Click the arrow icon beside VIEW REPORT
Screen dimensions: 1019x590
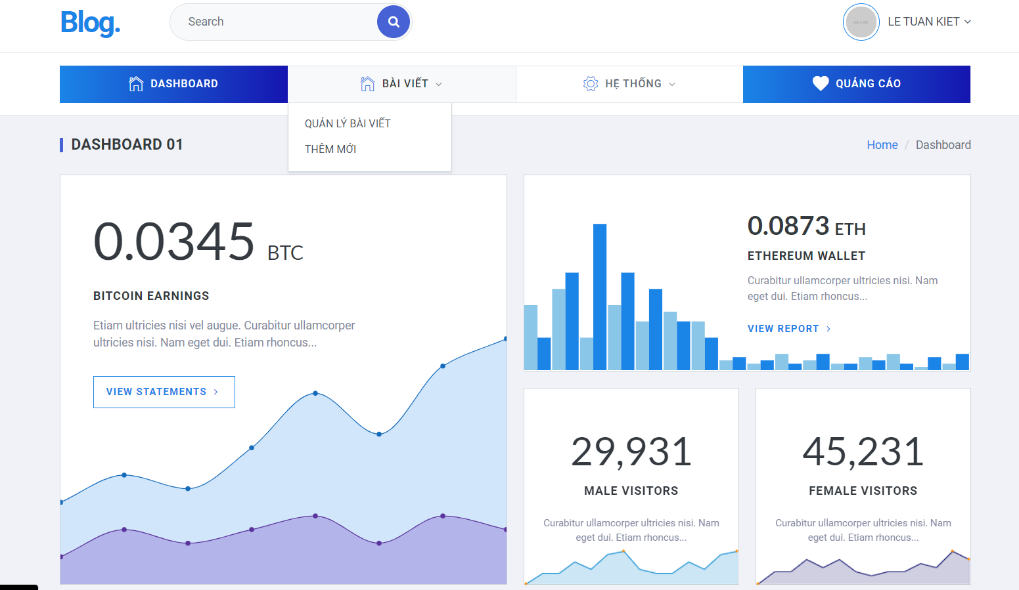(828, 328)
